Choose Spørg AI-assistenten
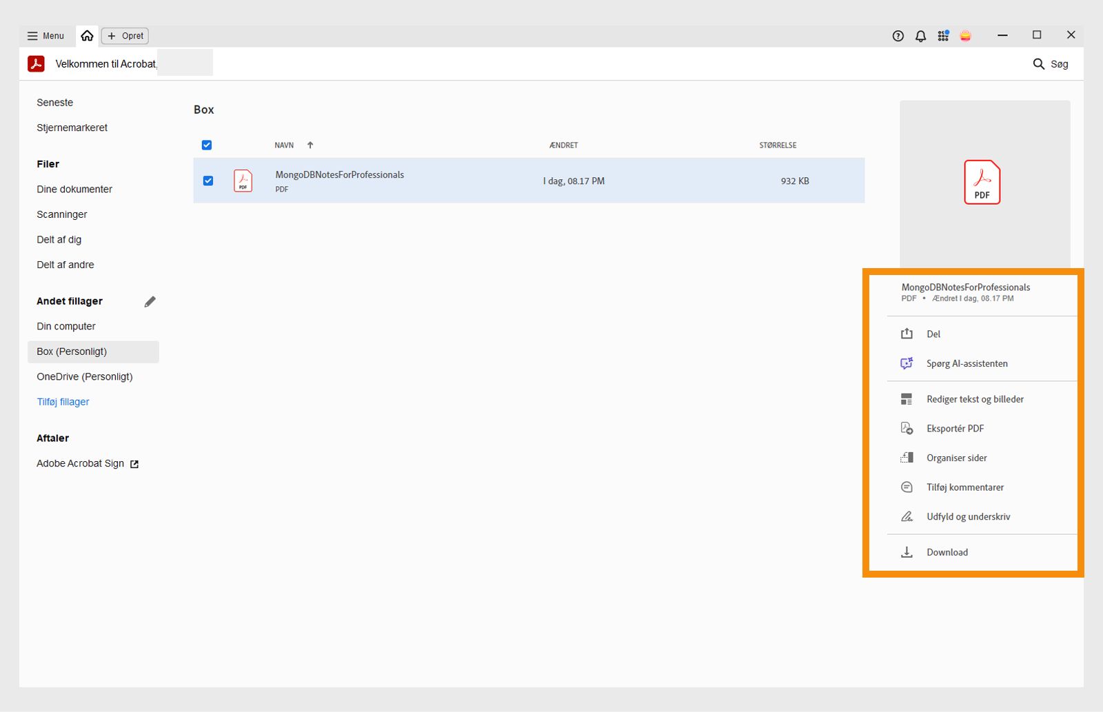The height and width of the screenshot is (712, 1103). coord(967,364)
